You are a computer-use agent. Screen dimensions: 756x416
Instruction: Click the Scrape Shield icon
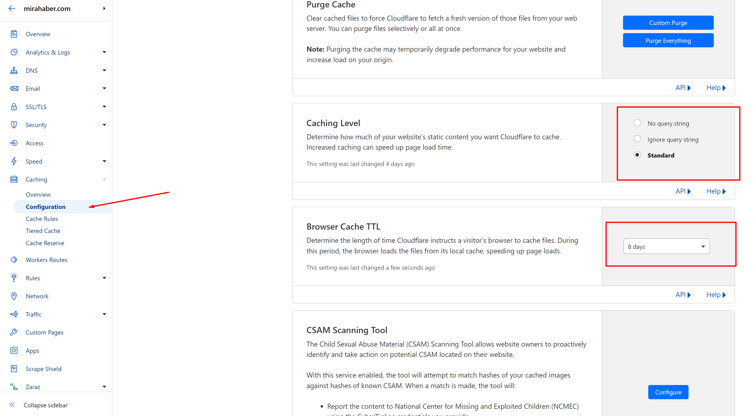(x=14, y=368)
